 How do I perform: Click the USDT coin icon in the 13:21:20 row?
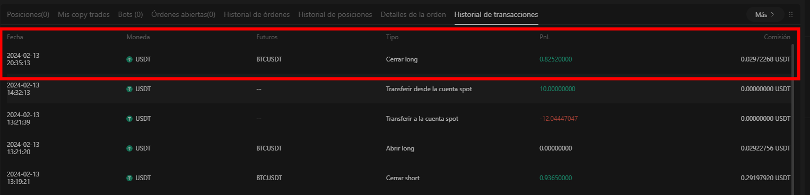129,148
